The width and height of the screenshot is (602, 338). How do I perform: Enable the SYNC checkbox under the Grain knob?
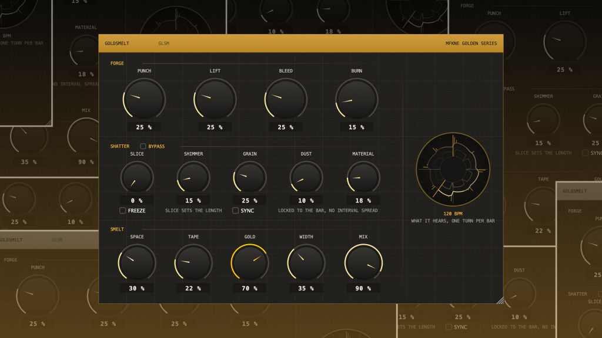click(235, 211)
